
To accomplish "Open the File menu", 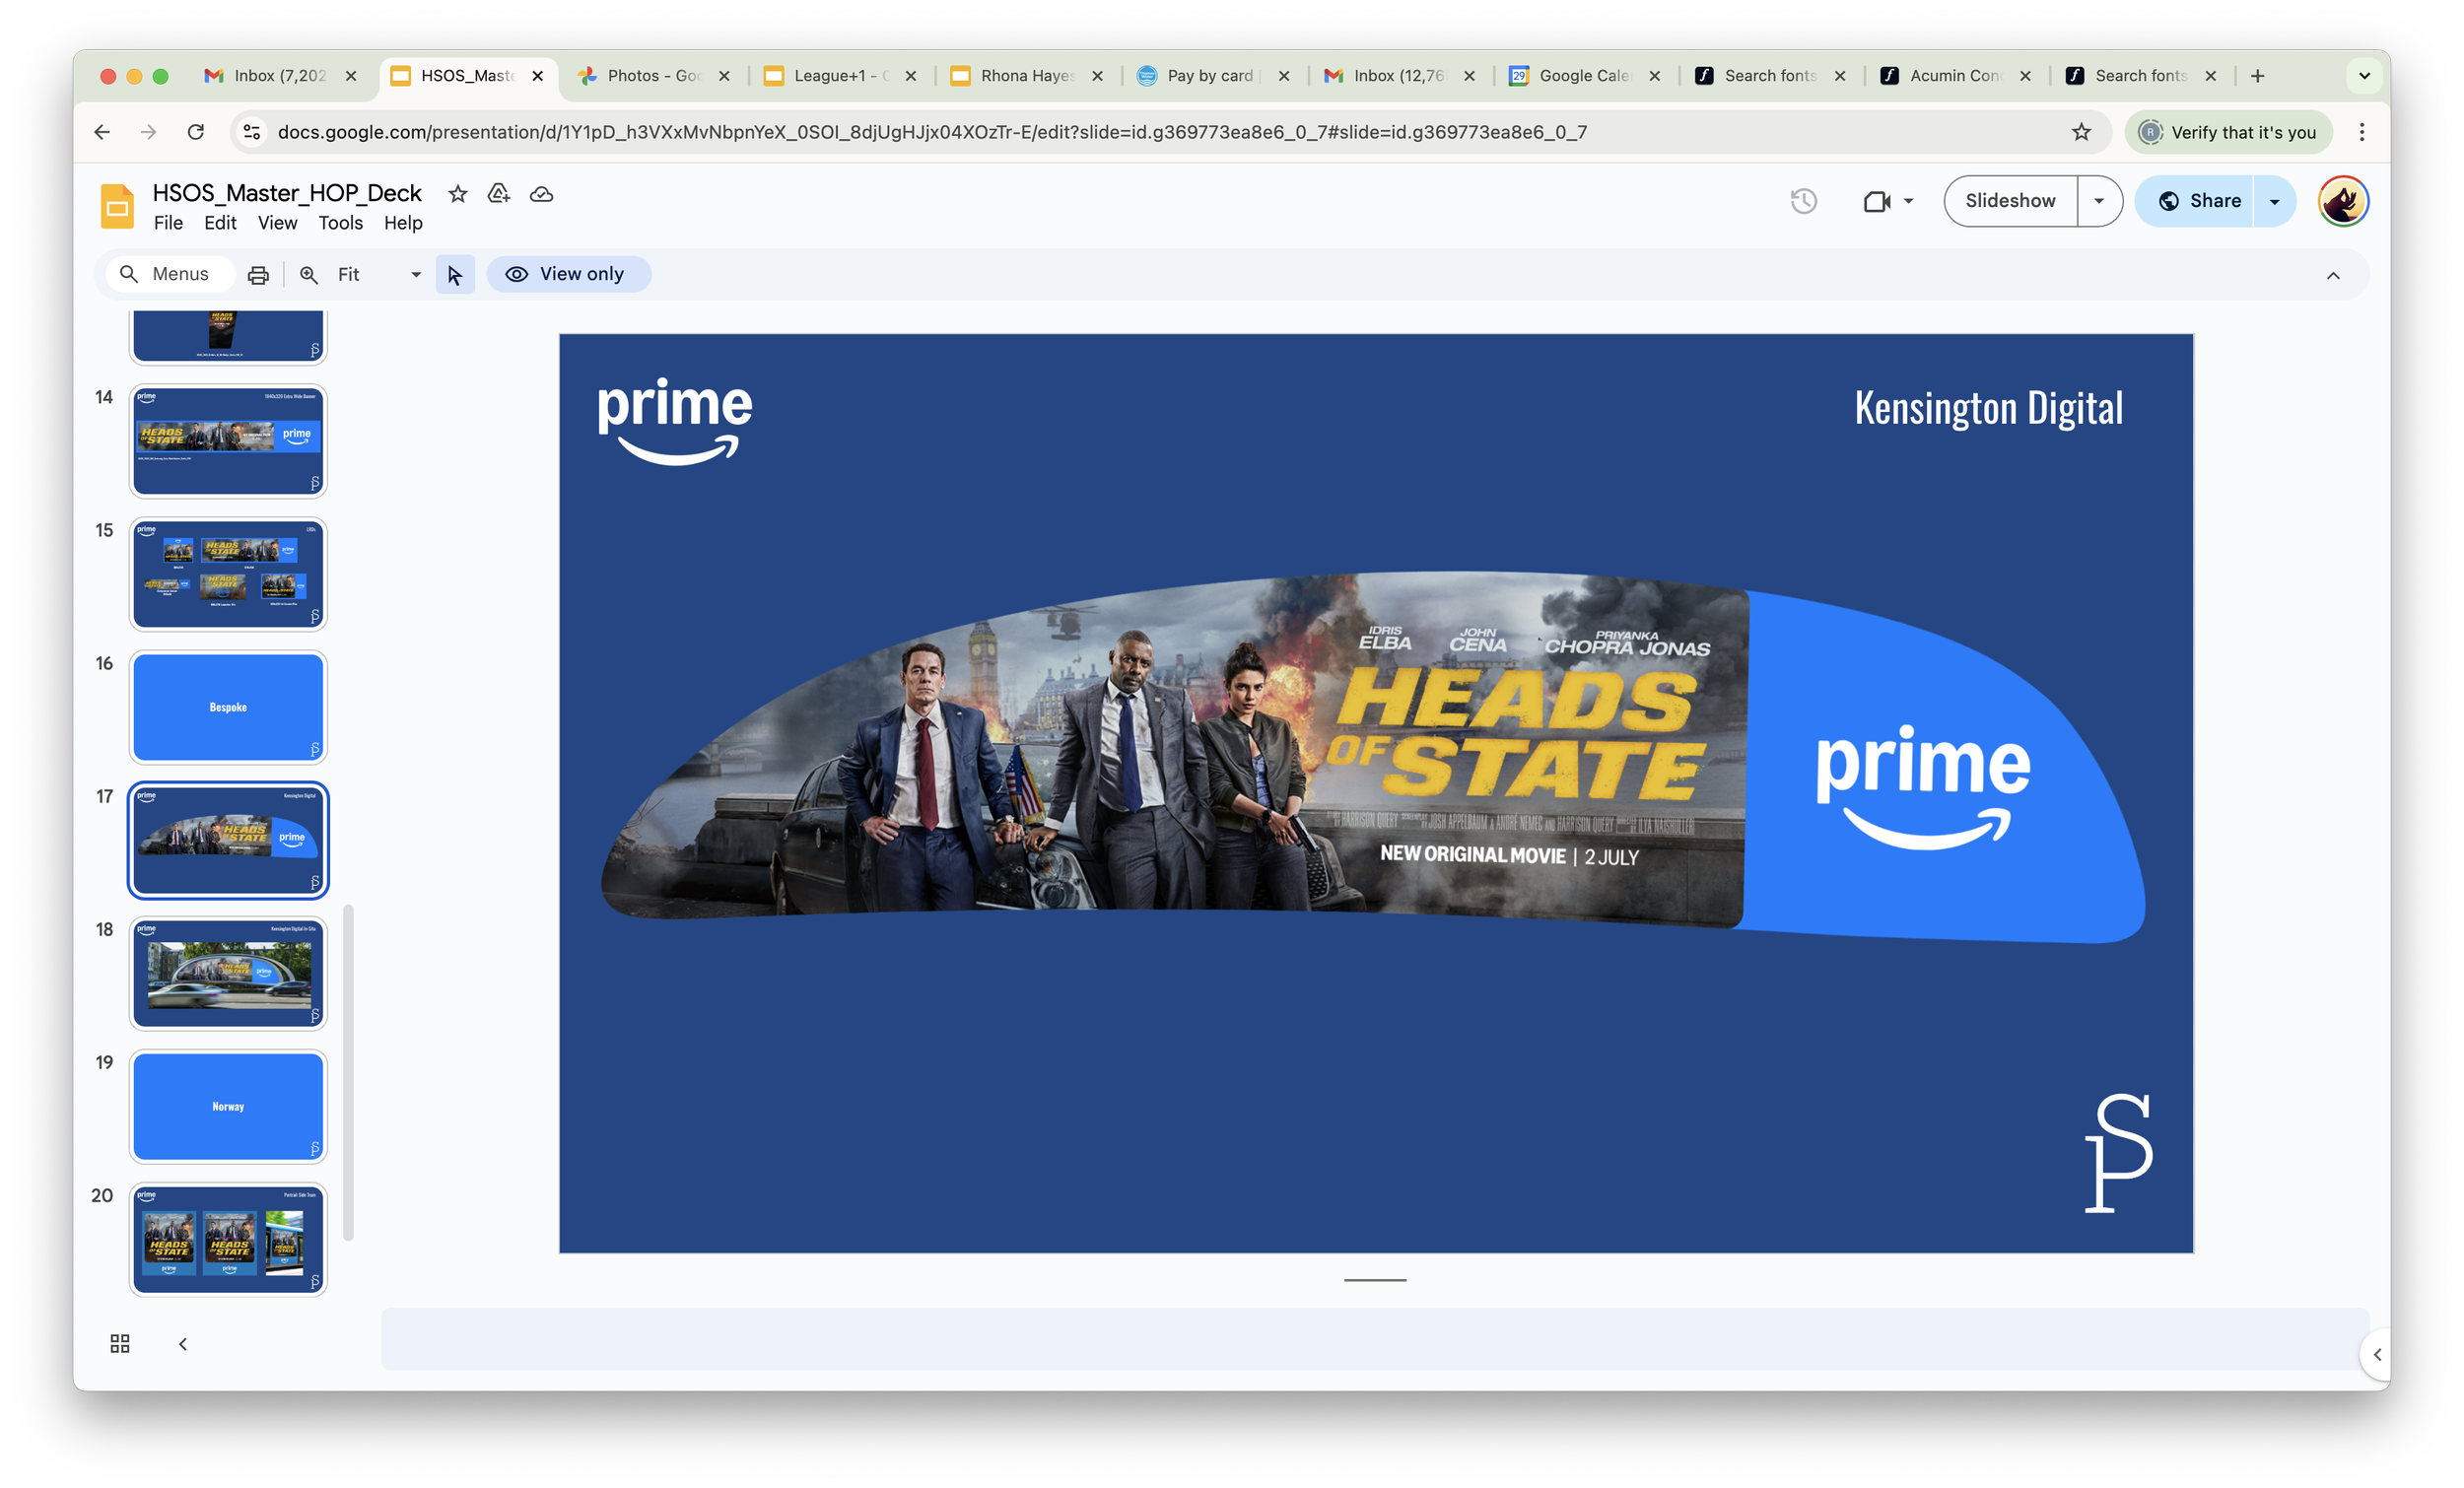I will click(168, 223).
